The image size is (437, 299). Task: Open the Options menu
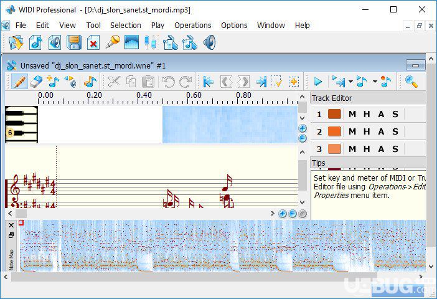(234, 26)
